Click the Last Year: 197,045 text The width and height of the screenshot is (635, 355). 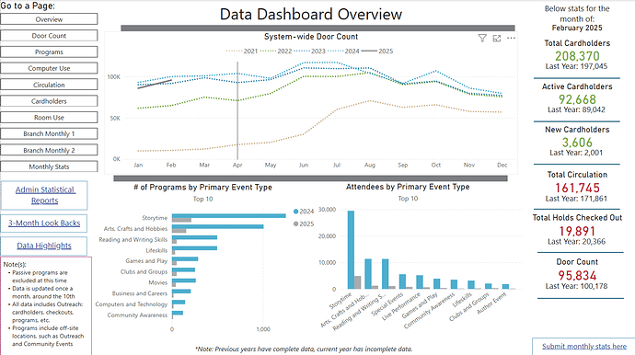click(x=577, y=66)
